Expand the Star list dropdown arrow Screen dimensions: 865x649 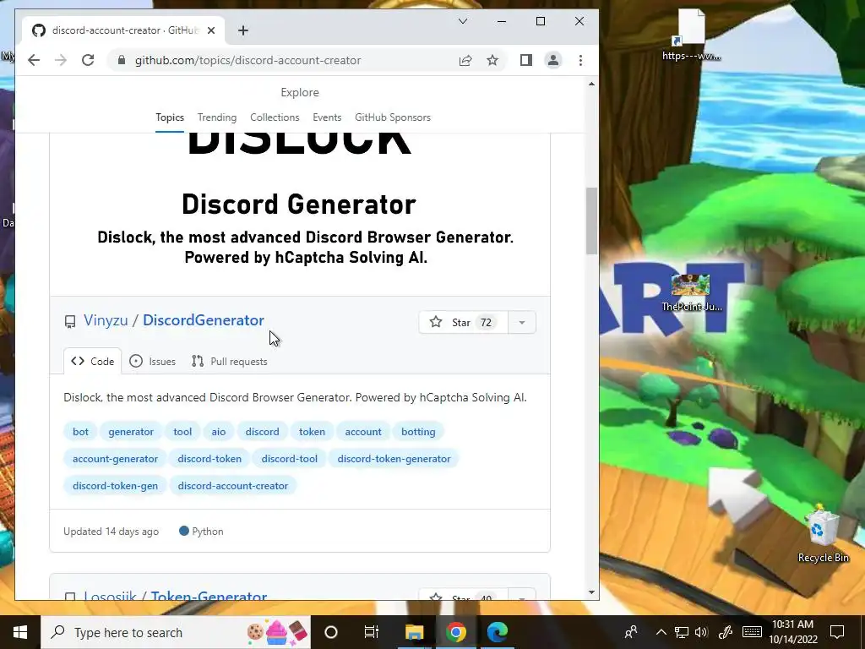click(x=522, y=322)
